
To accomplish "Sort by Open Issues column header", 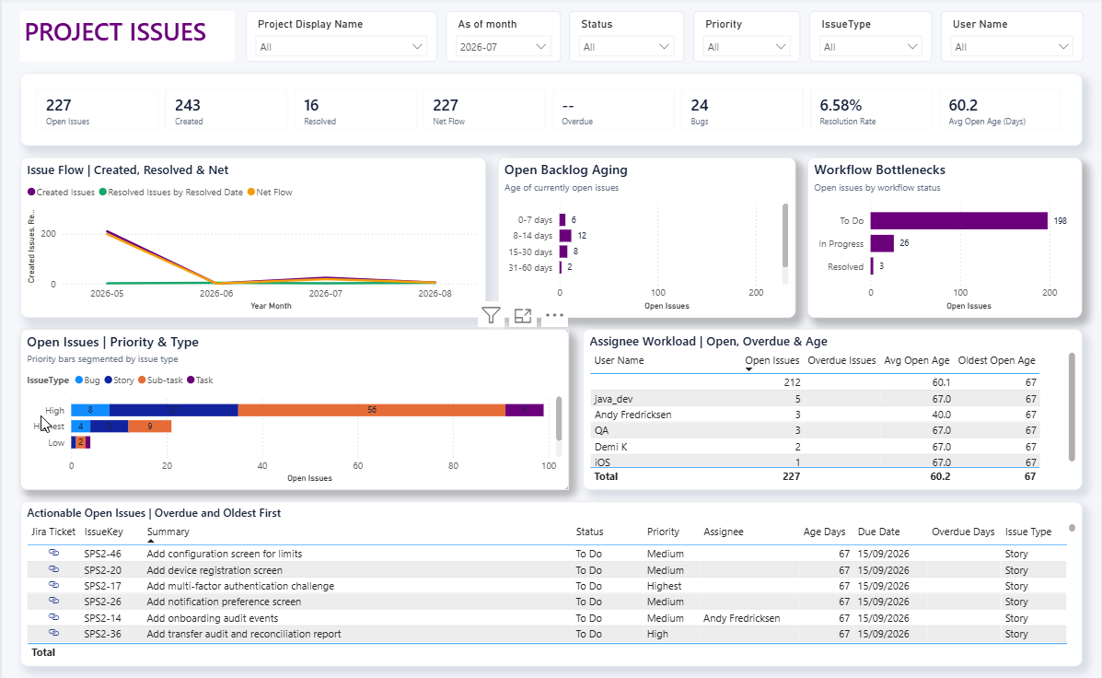I will [x=771, y=360].
